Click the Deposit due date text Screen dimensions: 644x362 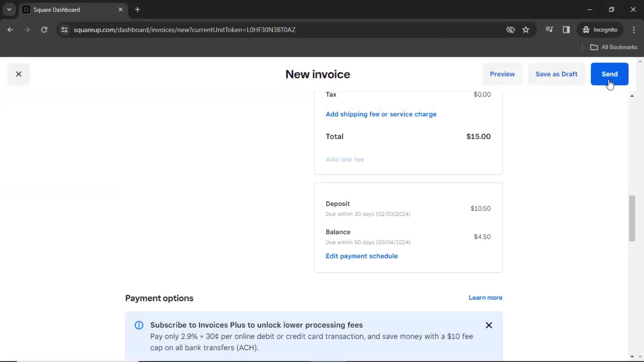coord(368,214)
